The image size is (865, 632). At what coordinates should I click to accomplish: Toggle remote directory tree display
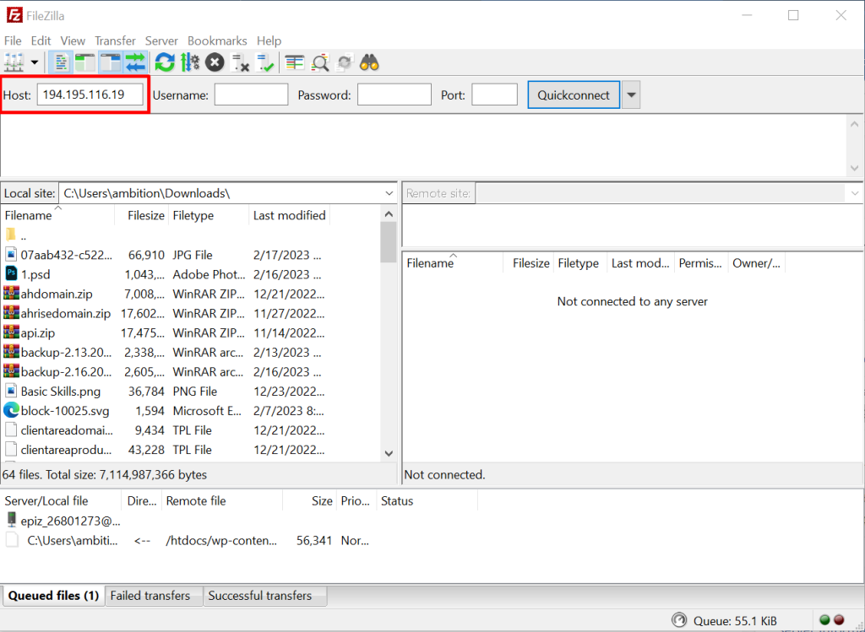110,62
